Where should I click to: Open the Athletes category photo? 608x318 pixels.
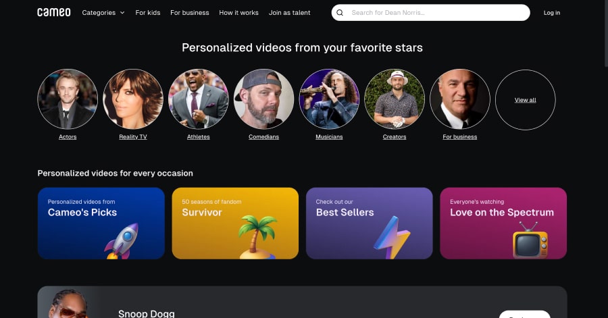pos(199,99)
